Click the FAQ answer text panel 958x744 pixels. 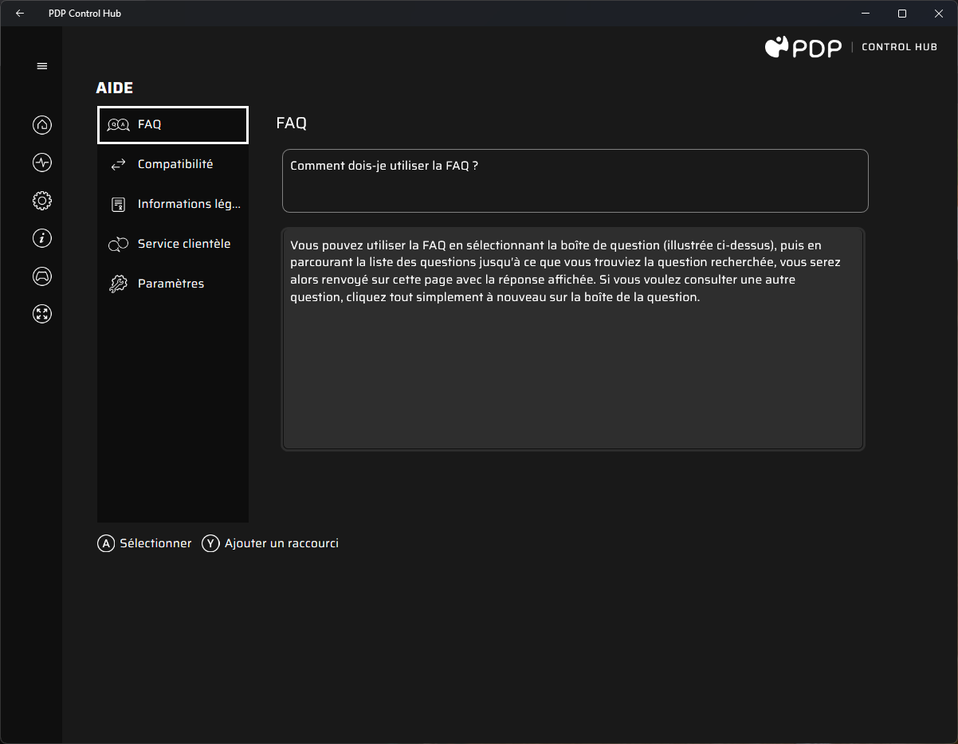[x=573, y=339]
